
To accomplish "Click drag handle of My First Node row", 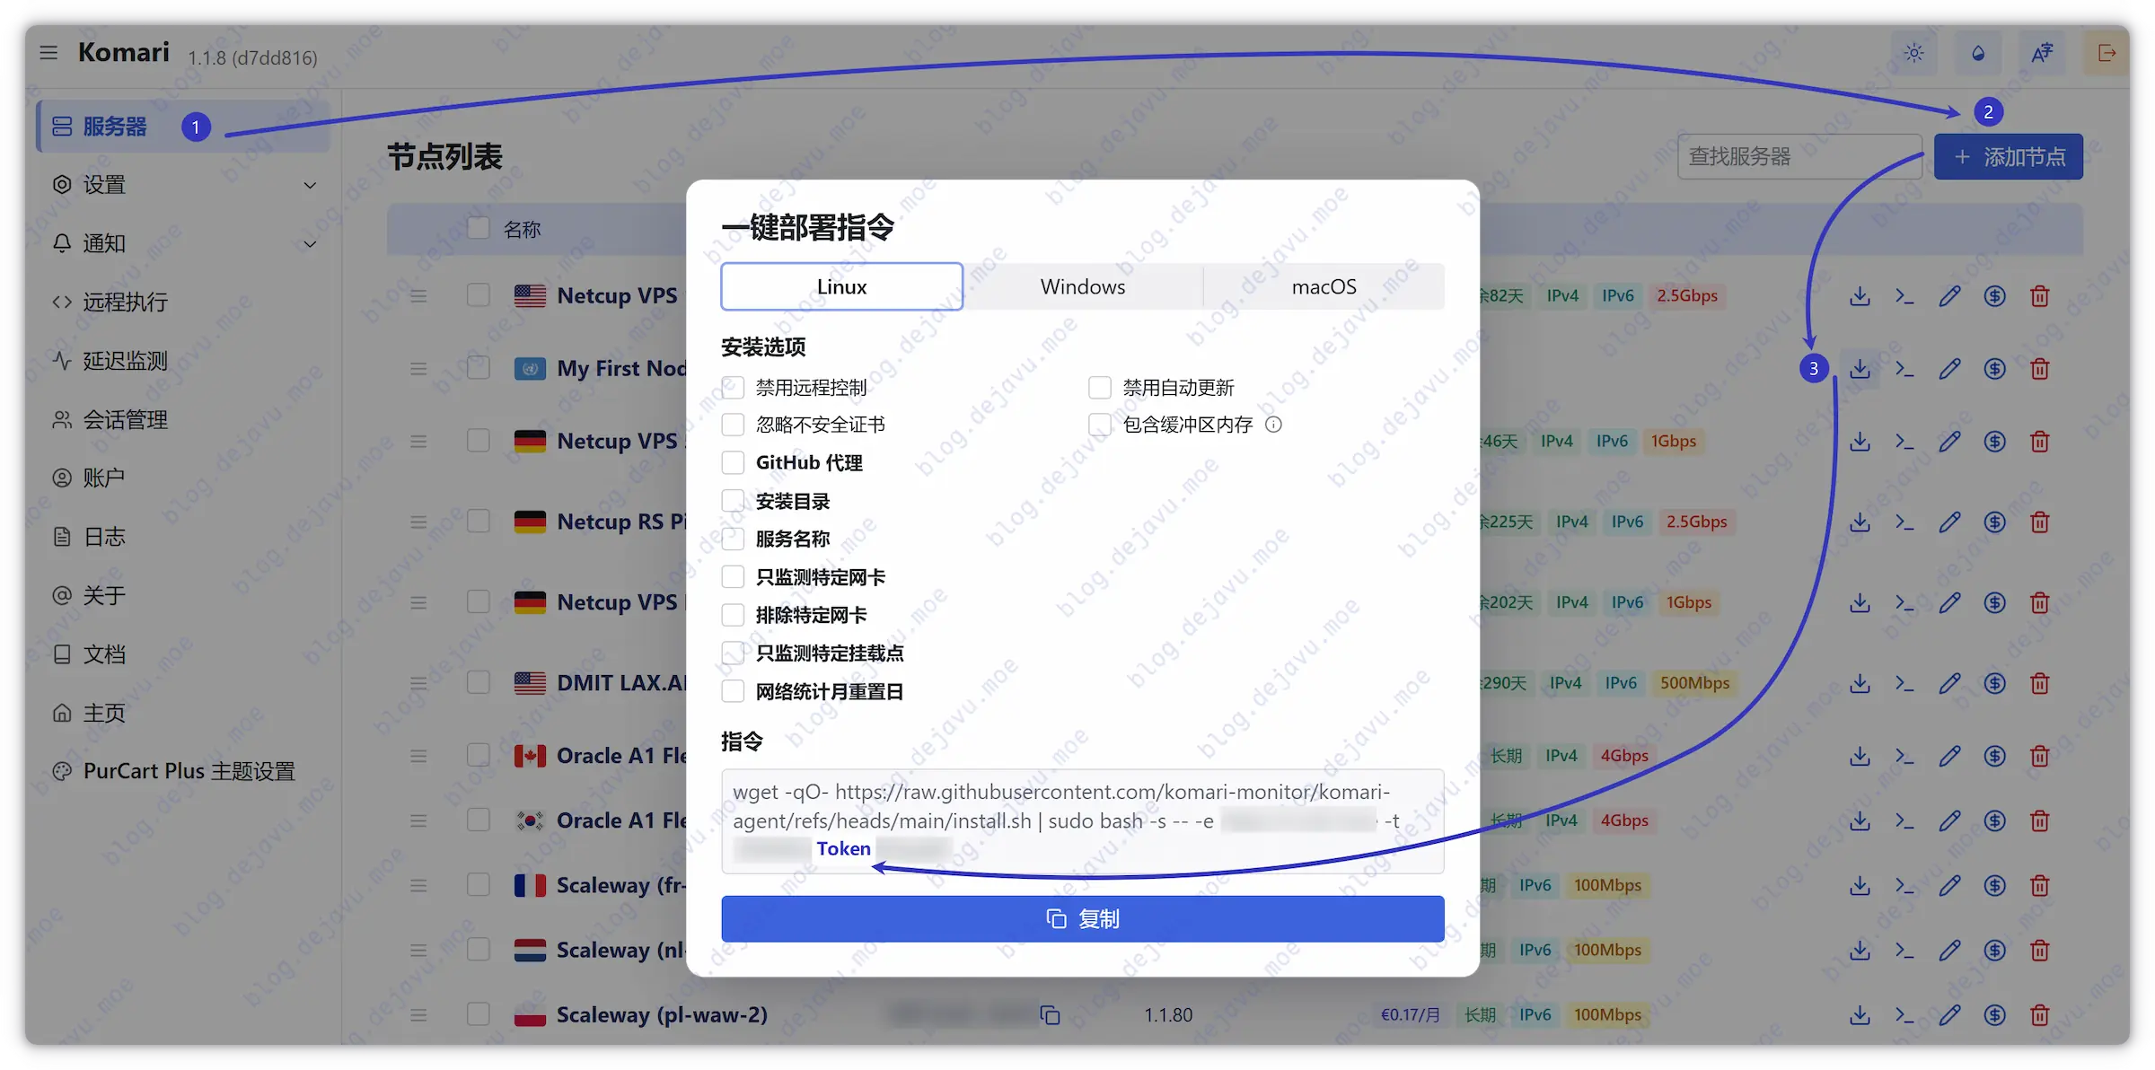I will pyautogui.click(x=418, y=369).
